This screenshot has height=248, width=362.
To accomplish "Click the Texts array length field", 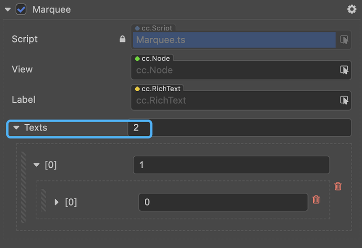I will click(139, 128).
